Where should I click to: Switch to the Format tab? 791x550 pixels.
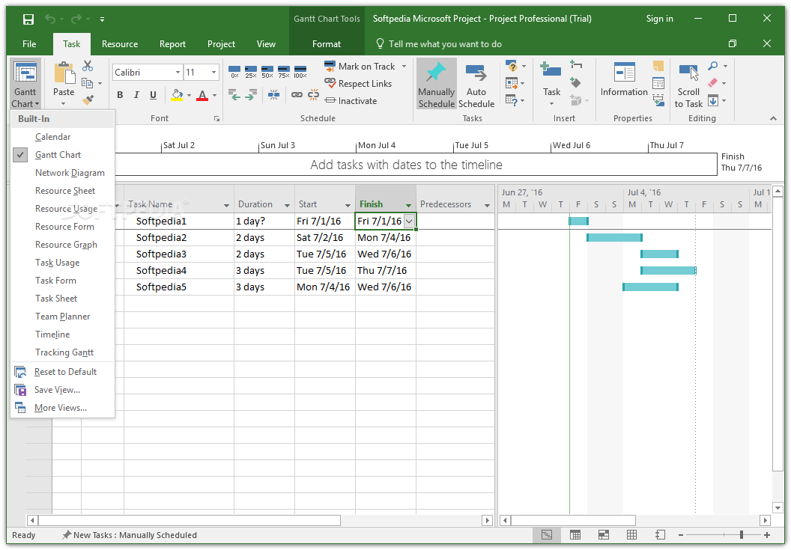pyautogui.click(x=327, y=44)
